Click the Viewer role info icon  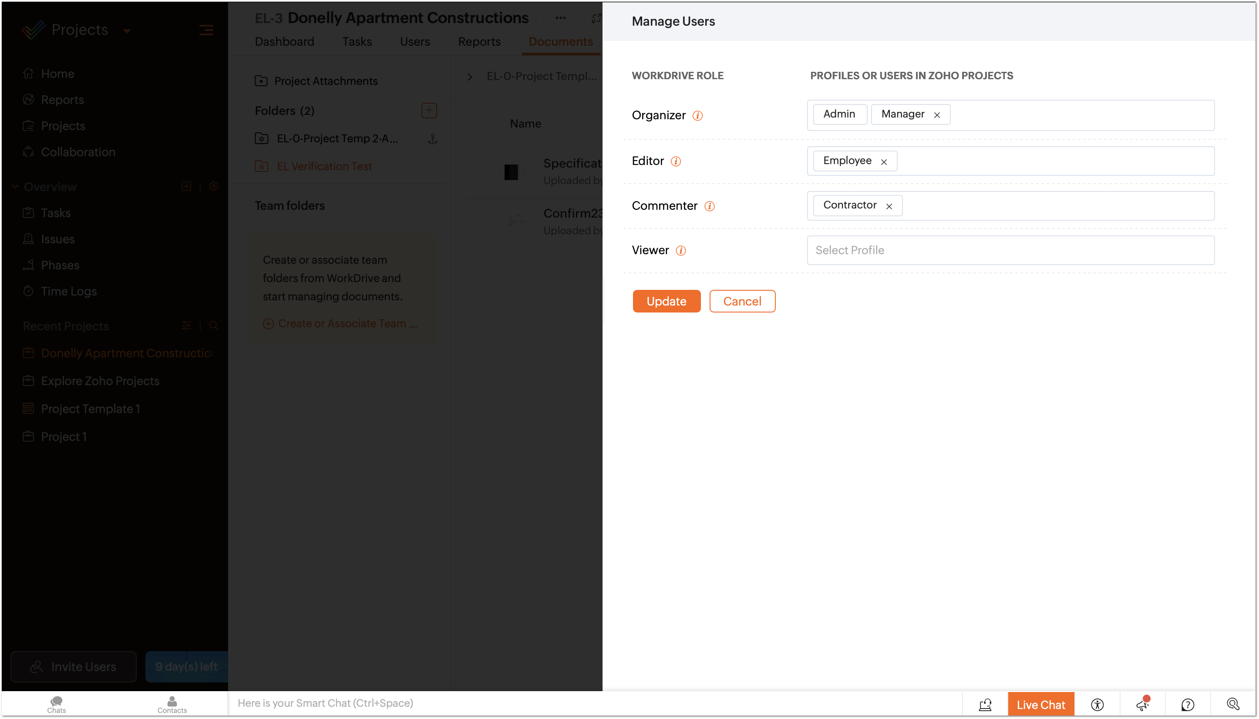pyautogui.click(x=680, y=251)
